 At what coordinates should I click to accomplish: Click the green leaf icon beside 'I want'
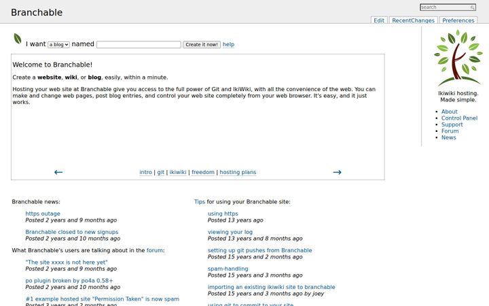click(18, 39)
